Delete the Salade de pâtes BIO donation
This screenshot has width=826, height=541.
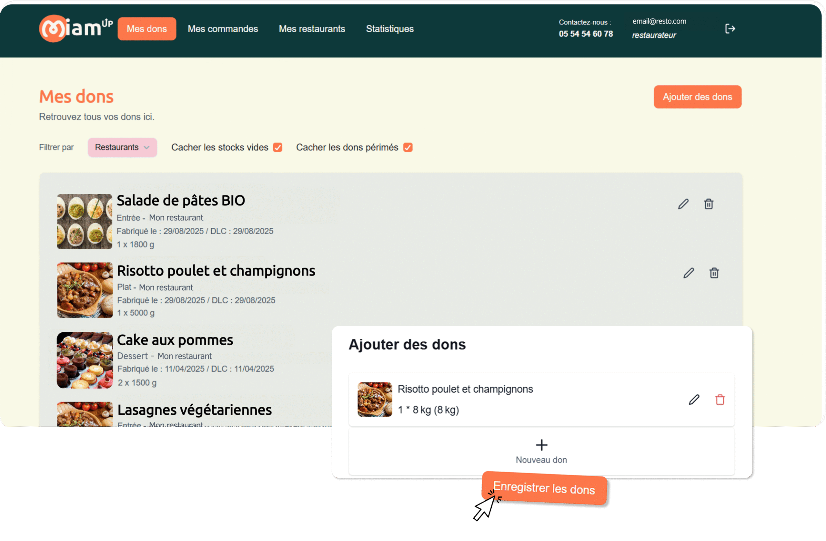(x=709, y=204)
